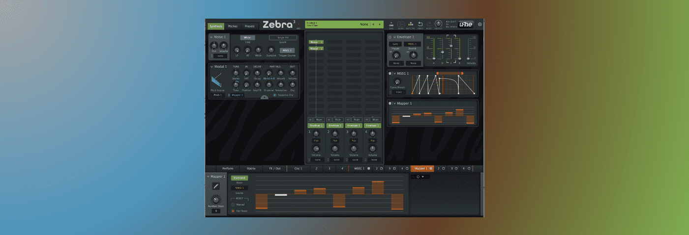Collapse the Noise 1 module panel
Image resolution: width=689 pixels, height=235 pixels.
(211, 37)
